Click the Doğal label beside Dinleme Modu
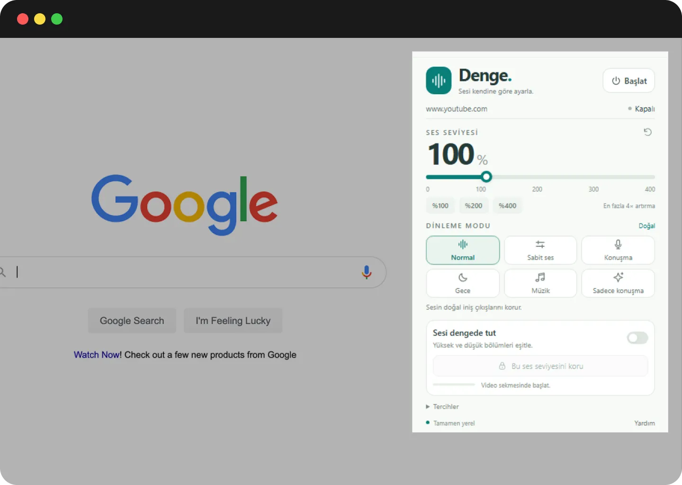The width and height of the screenshot is (682, 485). (647, 226)
